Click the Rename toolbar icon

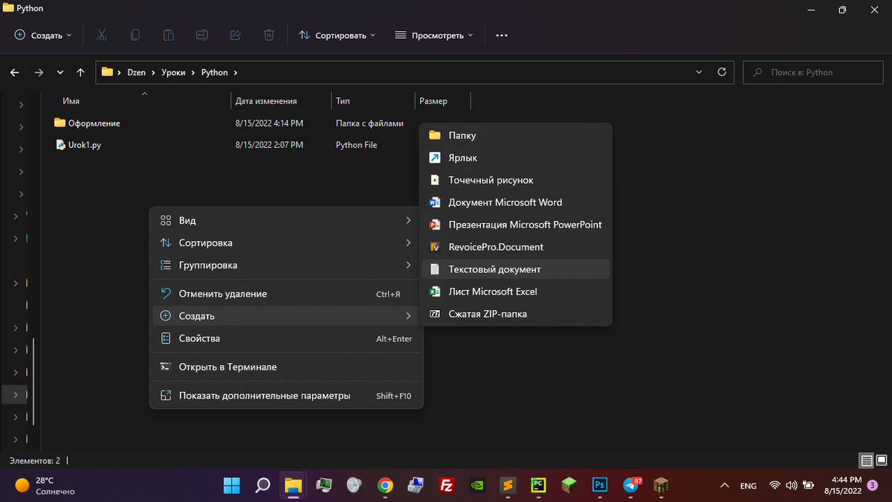[202, 35]
